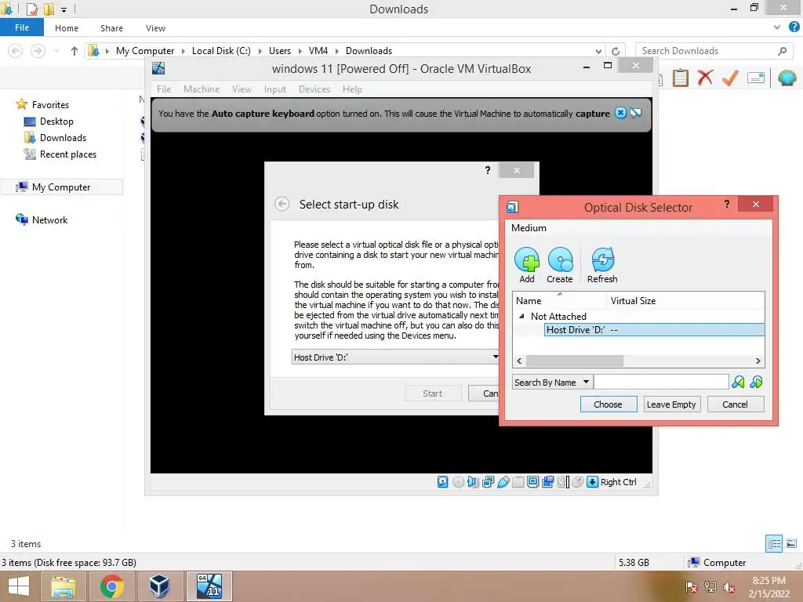Click the orange checkmark rename icon
Image resolution: width=803 pixels, height=602 pixels.
730,78
